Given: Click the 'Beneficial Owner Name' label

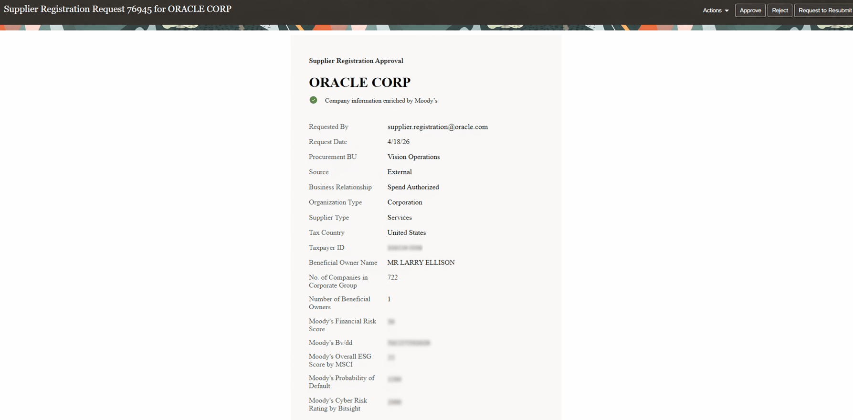Looking at the screenshot, I should (x=343, y=262).
